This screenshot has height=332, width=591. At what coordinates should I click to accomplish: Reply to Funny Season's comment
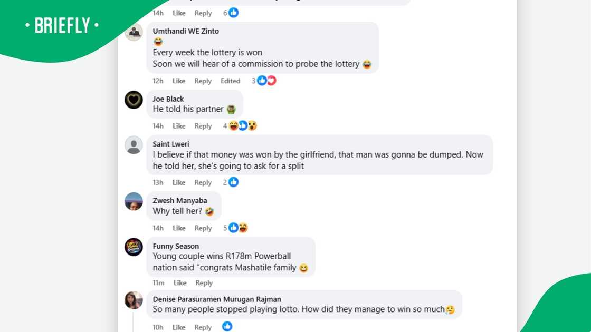204,283
